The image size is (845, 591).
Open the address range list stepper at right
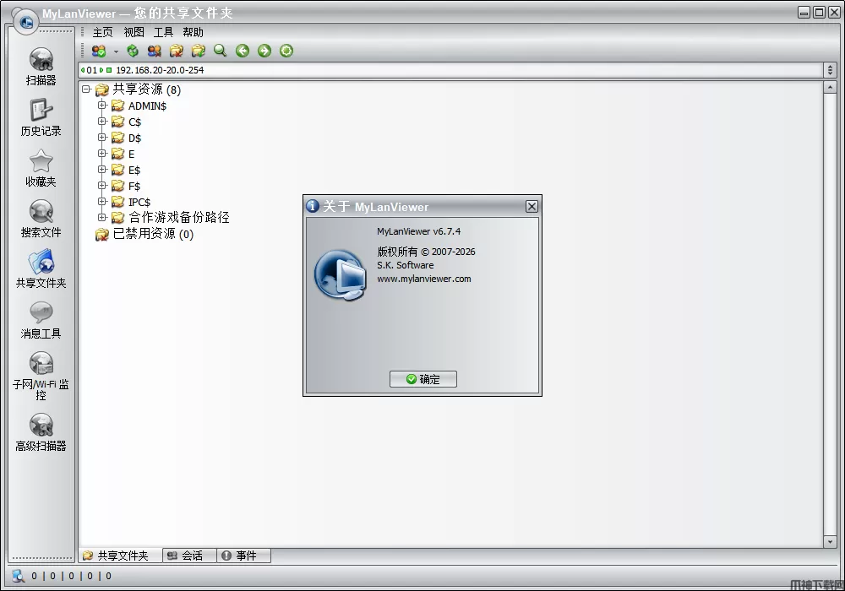click(x=830, y=70)
